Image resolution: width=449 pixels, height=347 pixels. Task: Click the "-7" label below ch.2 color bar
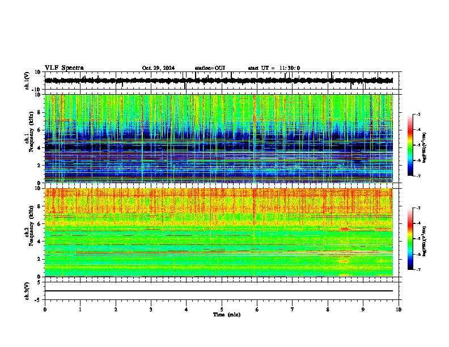(x=418, y=269)
